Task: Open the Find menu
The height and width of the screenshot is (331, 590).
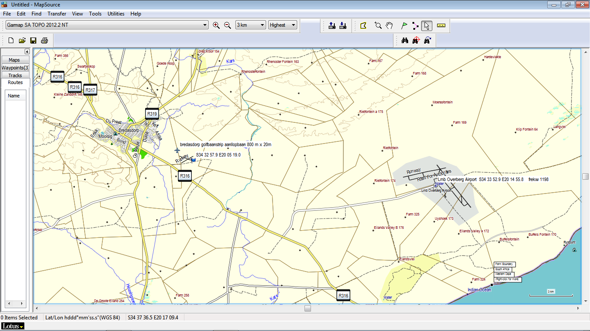Action: tap(36, 14)
